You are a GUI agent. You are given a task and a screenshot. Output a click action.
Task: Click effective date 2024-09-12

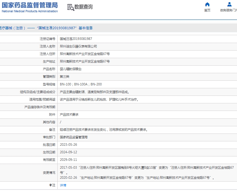tap(68, 152)
